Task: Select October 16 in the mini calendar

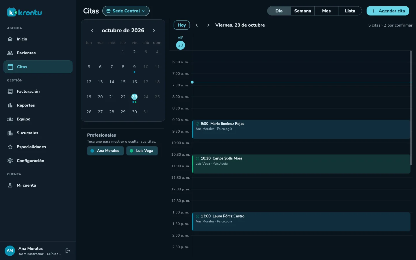Action: pos(134,82)
